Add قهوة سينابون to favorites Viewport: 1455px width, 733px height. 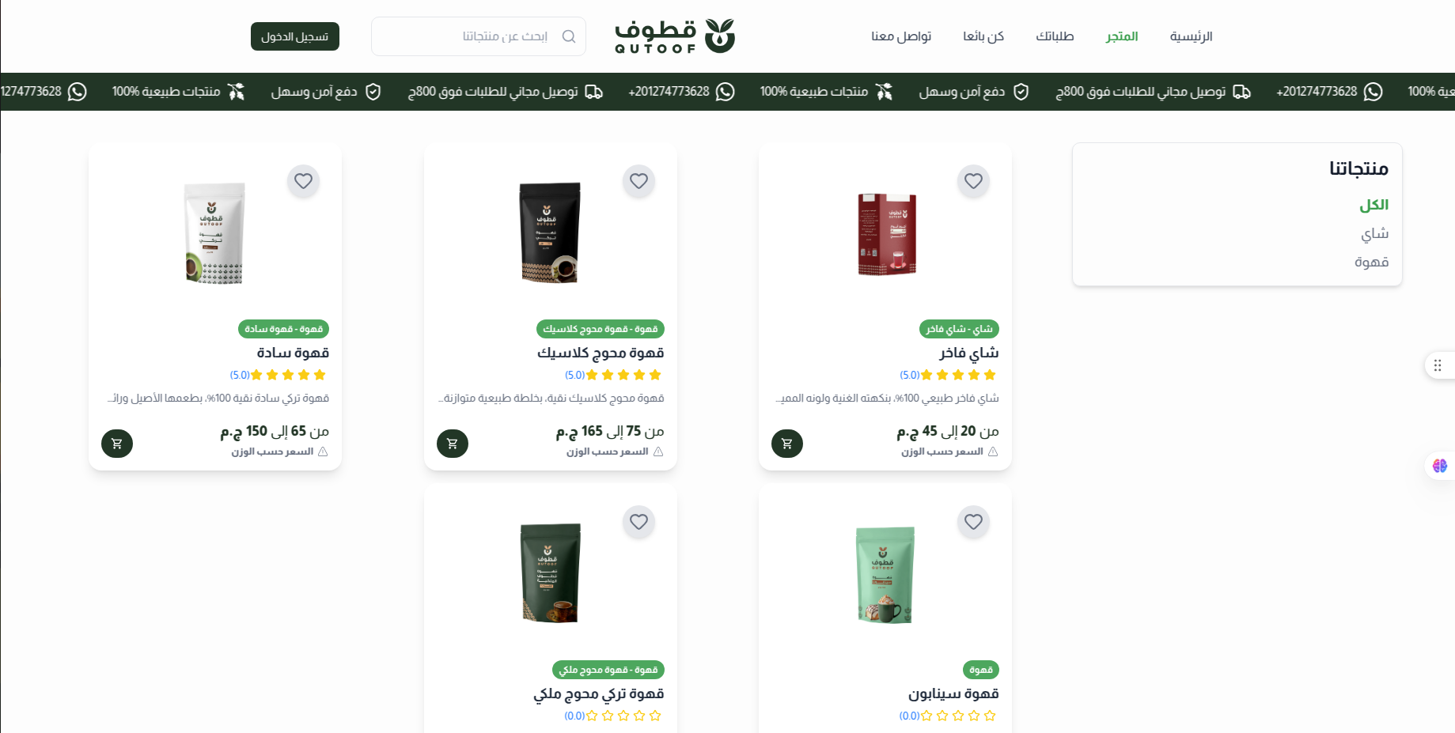[x=973, y=522]
